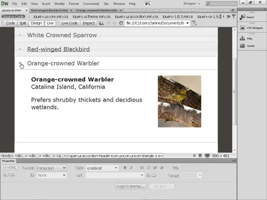This screenshot has width=267, height=200.
Task: Select the body tag in tag selector
Action: (x=7, y=155)
